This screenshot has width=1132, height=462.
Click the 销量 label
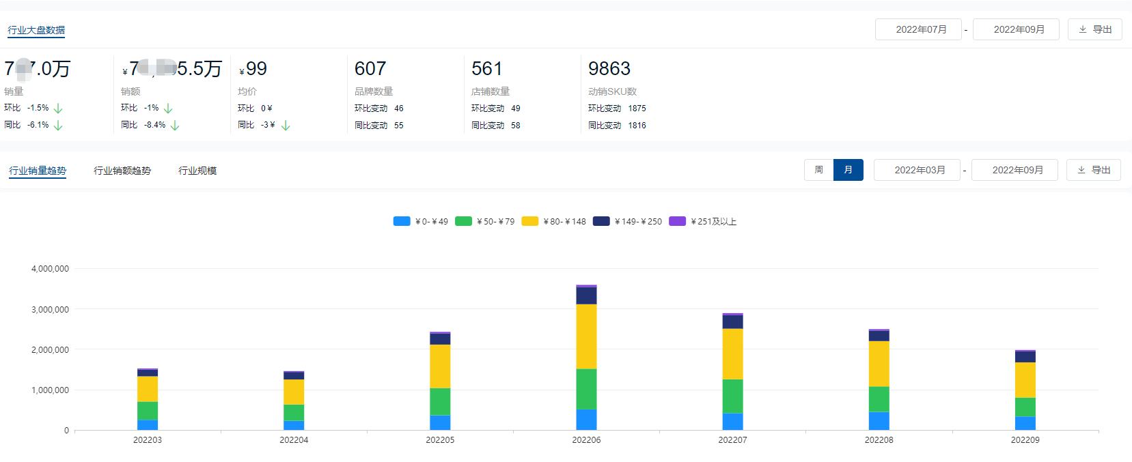pyautogui.click(x=14, y=91)
